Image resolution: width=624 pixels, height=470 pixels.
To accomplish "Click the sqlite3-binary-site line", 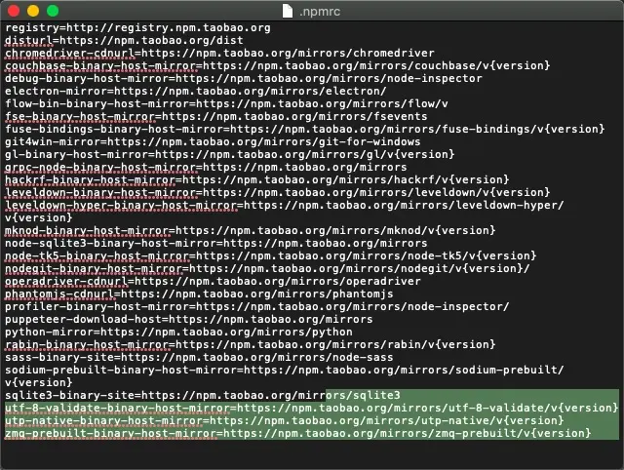I will tap(203, 396).
